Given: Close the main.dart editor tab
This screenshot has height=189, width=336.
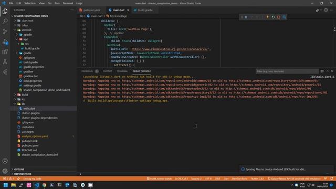Looking at the screenshot, I should [x=128, y=10].
